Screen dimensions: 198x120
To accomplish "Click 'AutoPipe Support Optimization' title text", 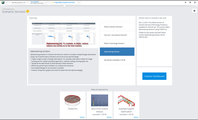I will coord(126,110).
